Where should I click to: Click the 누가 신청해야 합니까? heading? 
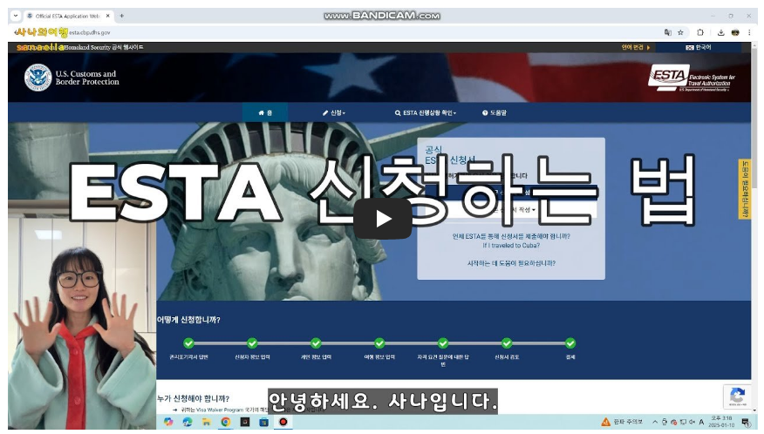point(194,398)
